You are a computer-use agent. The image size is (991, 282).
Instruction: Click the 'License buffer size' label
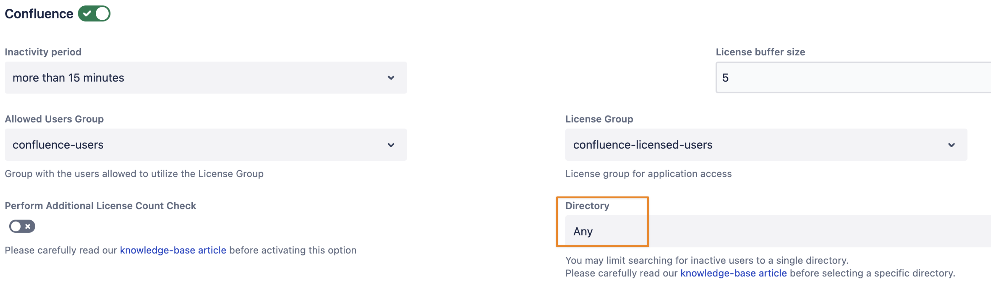click(760, 52)
